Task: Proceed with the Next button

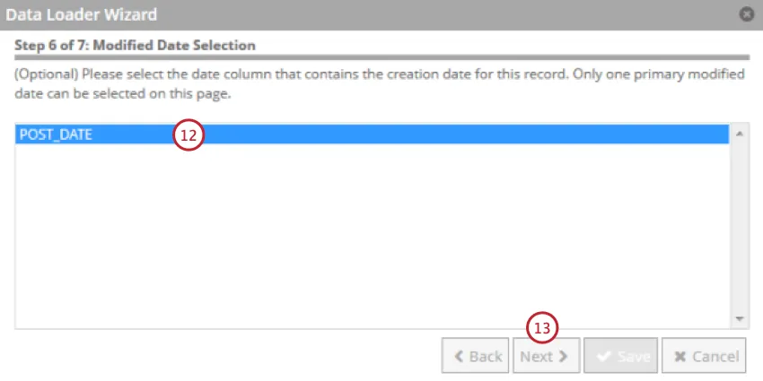Action: pos(545,356)
